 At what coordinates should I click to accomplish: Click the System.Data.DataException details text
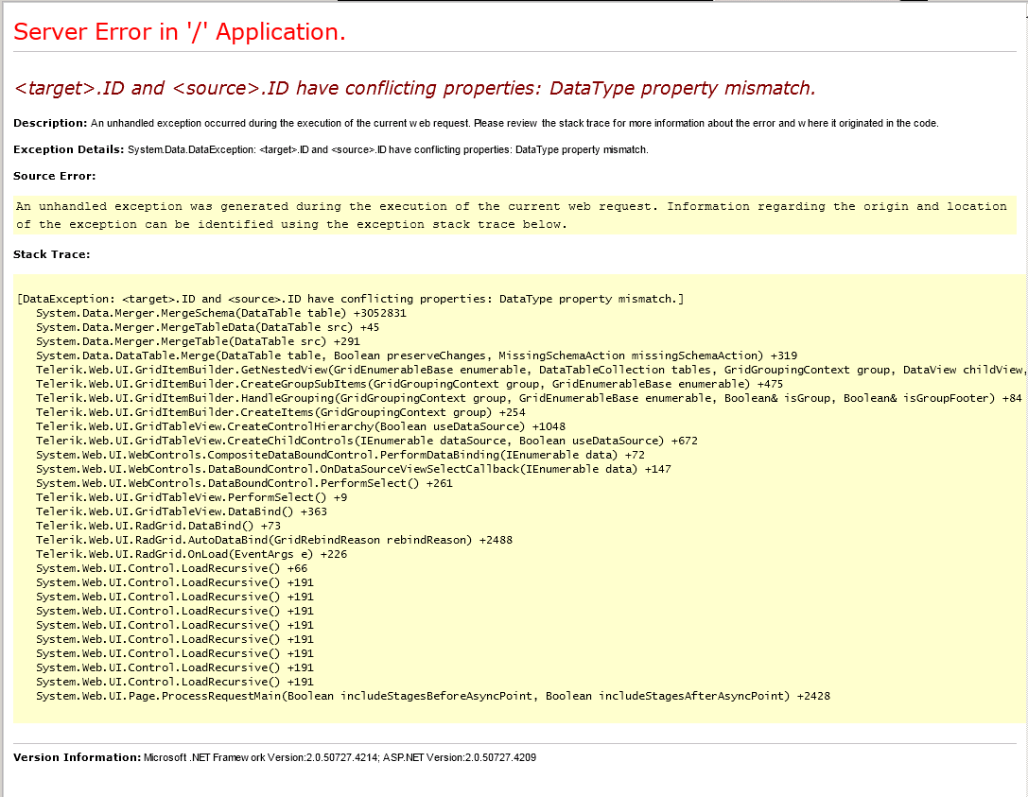coord(388,150)
